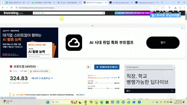
Task: Click the 전략 검토하기 link
Action: click(x=80, y=95)
